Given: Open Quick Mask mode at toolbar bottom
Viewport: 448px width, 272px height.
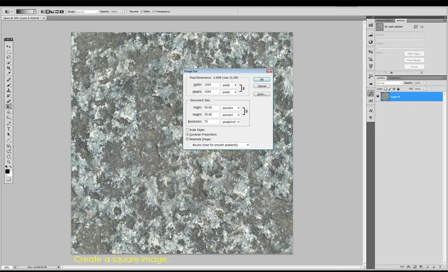Looking at the screenshot, I should click(x=9, y=179).
